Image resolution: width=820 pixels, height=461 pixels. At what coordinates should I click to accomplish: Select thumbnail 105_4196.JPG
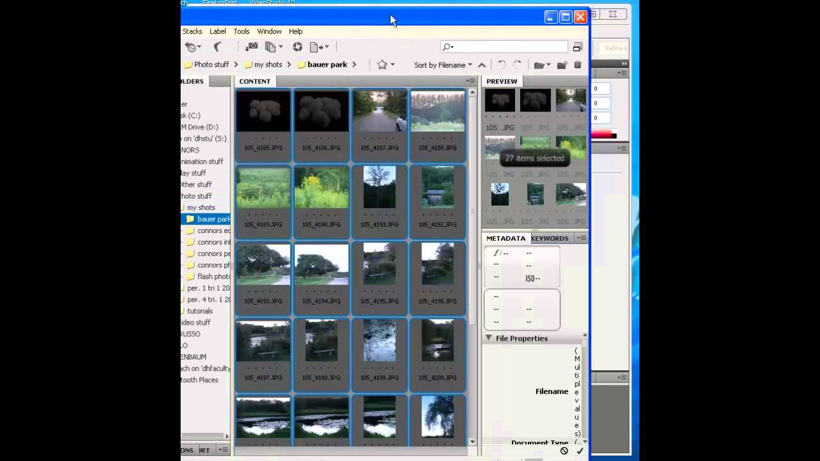coord(438,264)
